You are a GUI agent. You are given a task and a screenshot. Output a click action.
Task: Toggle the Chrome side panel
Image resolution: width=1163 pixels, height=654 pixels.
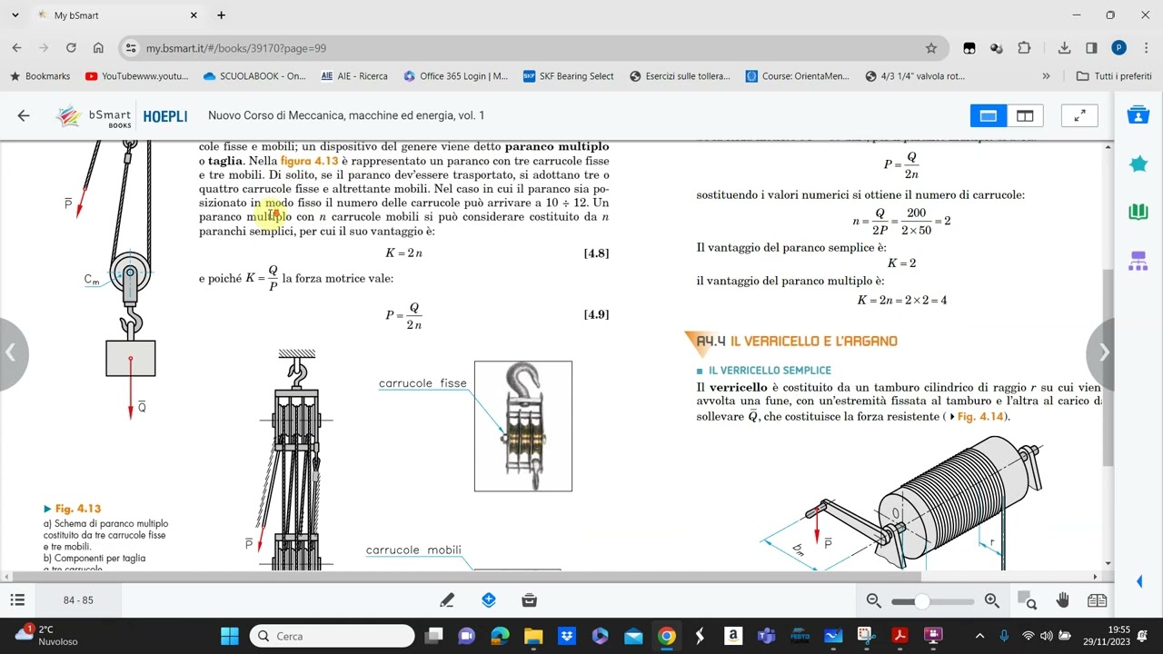click(x=1091, y=48)
